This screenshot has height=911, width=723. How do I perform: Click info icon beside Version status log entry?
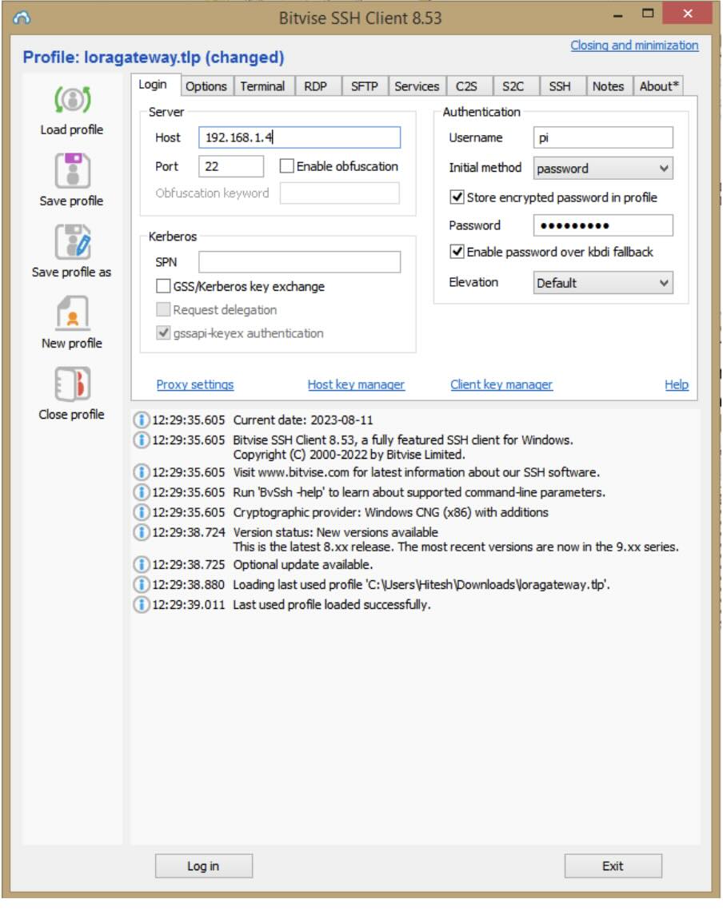tap(141, 532)
